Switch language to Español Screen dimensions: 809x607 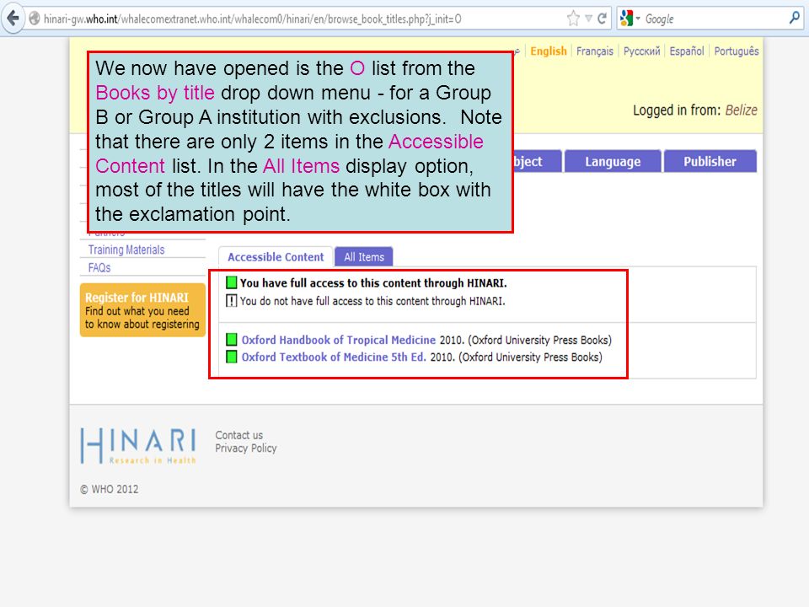687,51
